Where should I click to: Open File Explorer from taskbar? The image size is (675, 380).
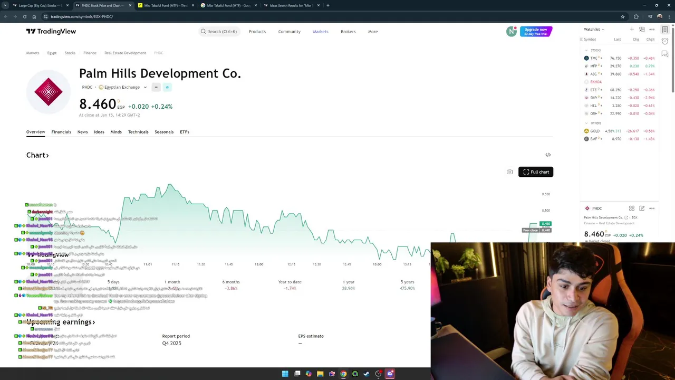[320, 374]
